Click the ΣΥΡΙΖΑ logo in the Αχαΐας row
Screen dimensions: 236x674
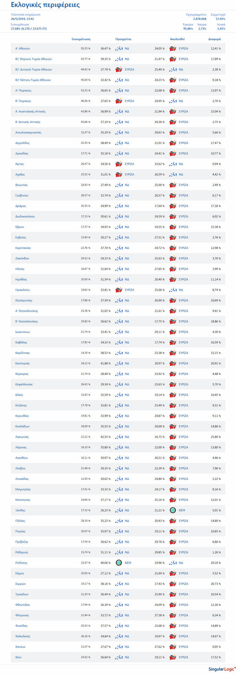pyautogui.click(x=119, y=174)
